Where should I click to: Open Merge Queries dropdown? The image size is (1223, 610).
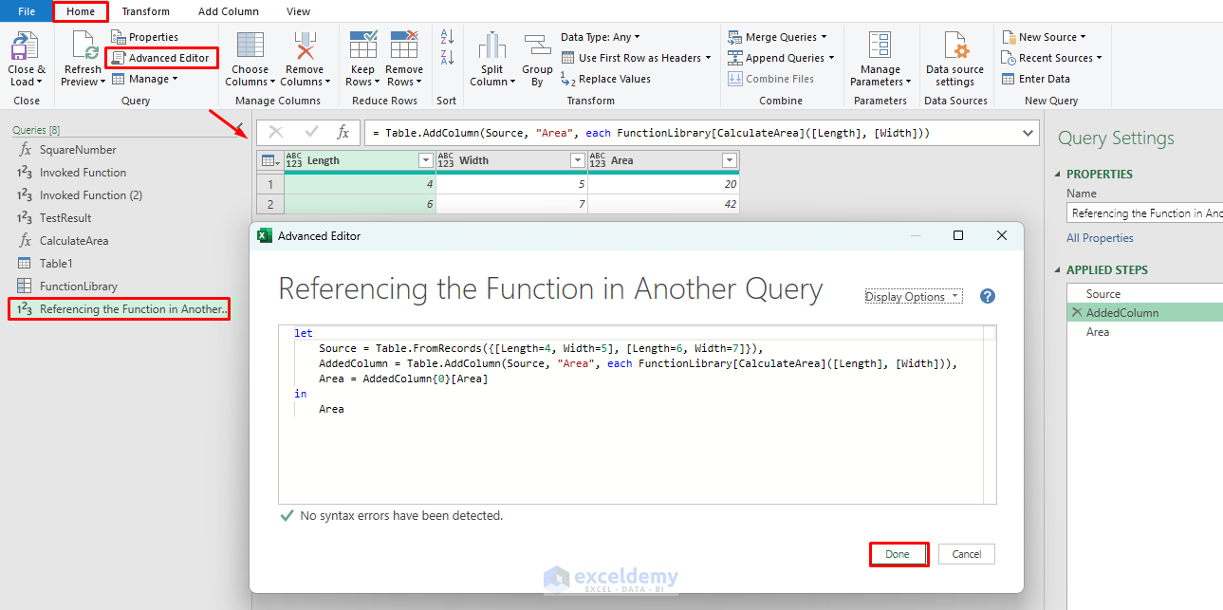777,37
